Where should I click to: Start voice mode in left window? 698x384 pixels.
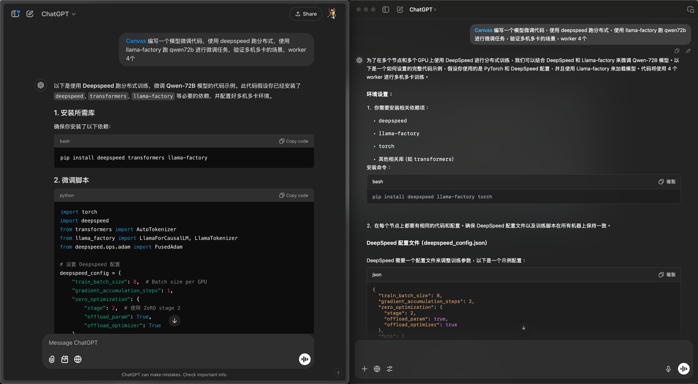tap(305, 359)
